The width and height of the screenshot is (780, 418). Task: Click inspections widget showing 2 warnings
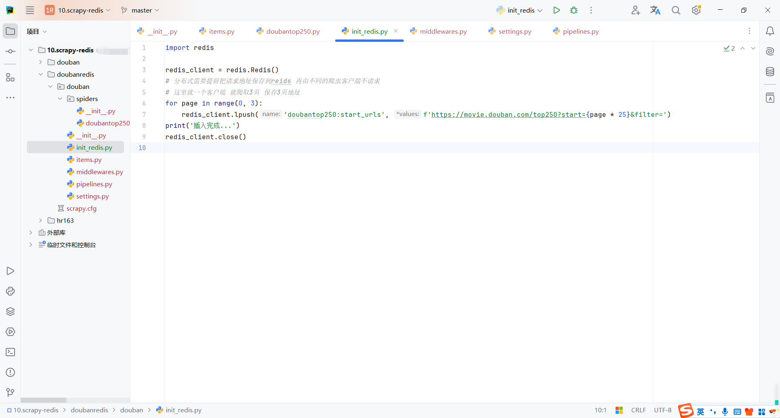(729, 48)
